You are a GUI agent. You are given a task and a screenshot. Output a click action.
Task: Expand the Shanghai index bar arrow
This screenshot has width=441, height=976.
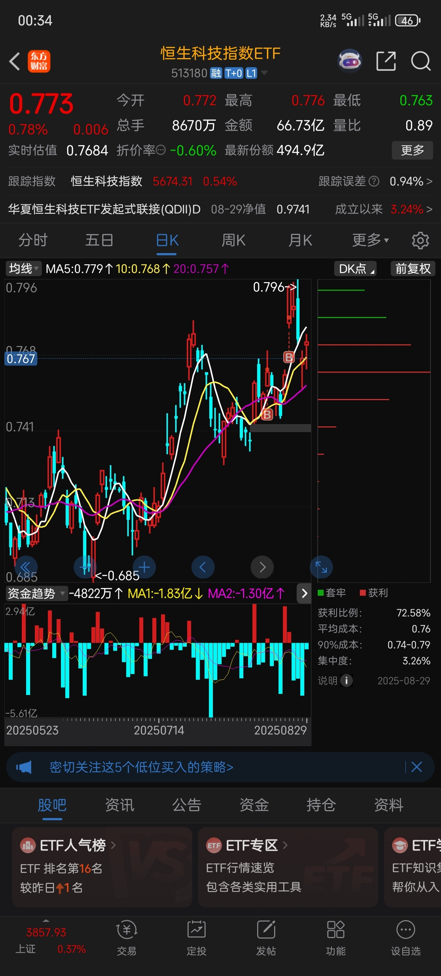click(46, 921)
